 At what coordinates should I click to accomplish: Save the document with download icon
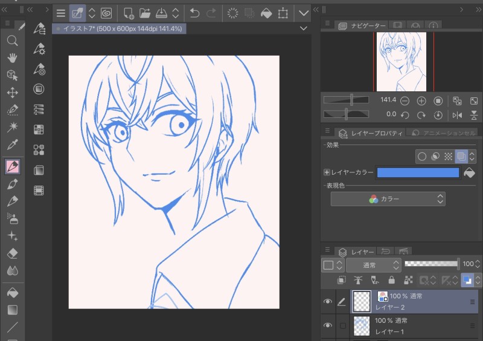[161, 13]
